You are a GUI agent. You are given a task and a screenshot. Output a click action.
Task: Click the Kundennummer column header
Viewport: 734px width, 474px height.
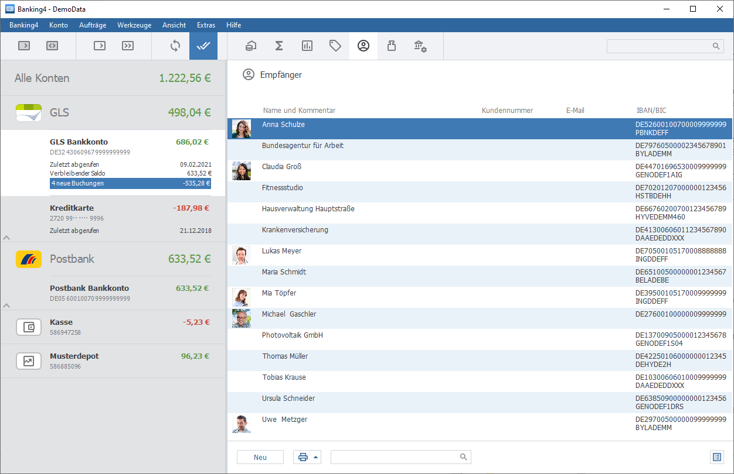[x=507, y=110]
